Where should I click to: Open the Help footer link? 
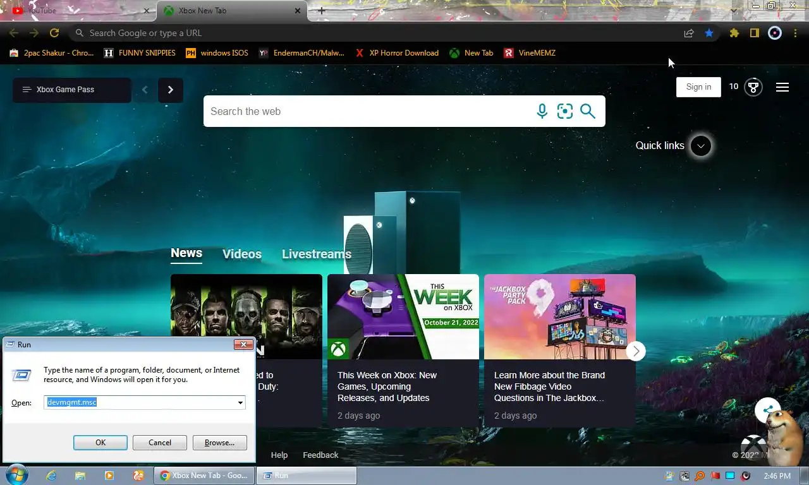(279, 455)
